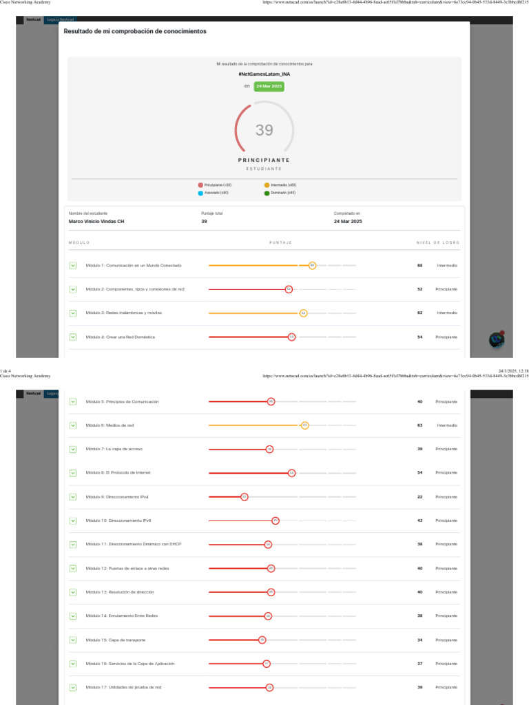Viewport: 529px width, 705px height.
Task: Click the red Principiante legend dot
Action: click(x=200, y=185)
